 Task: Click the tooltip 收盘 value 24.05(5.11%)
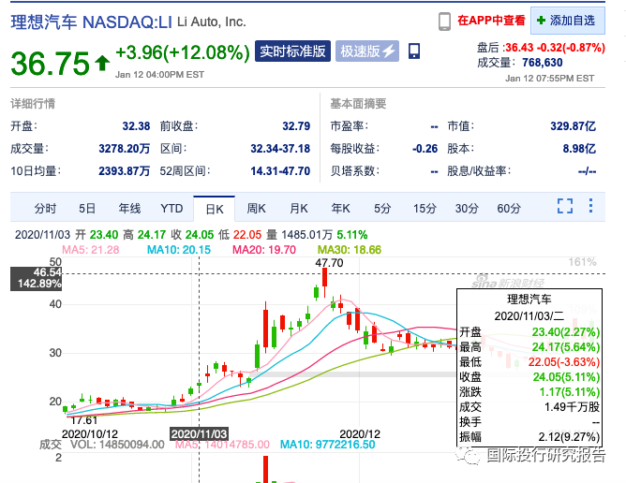click(566, 377)
